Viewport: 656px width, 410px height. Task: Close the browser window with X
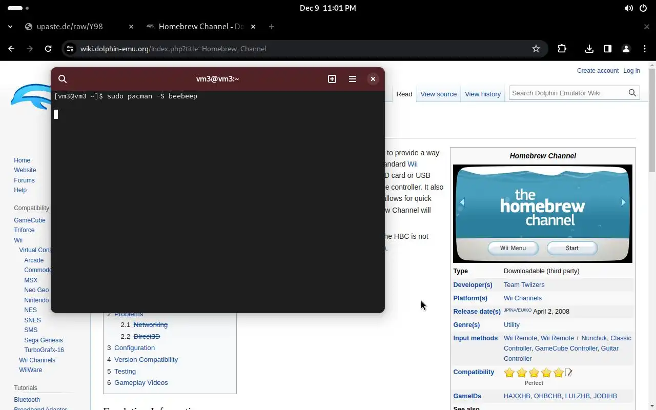tap(647, 27)
